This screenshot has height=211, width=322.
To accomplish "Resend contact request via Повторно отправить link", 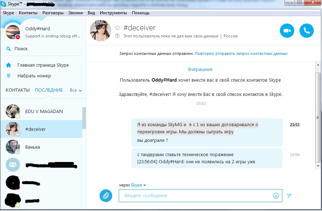I will [x=241, y=53].
